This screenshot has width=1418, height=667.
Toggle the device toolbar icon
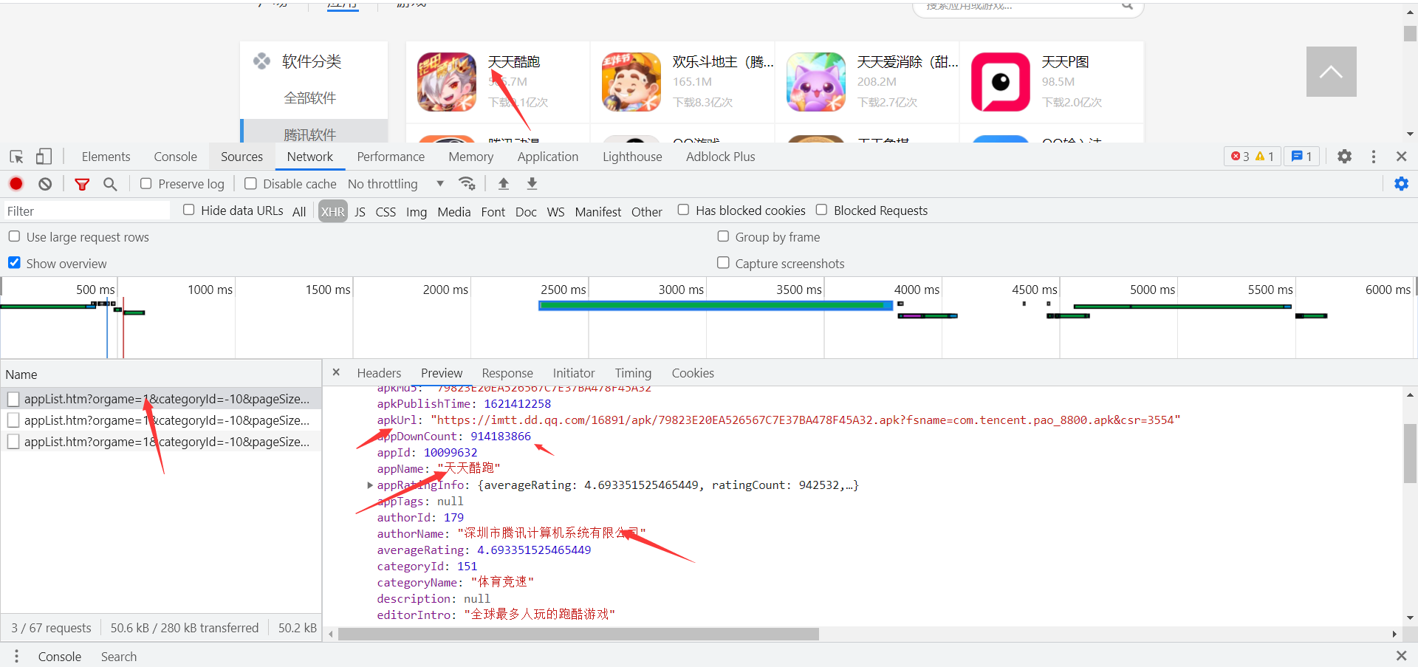click(44, 157)
